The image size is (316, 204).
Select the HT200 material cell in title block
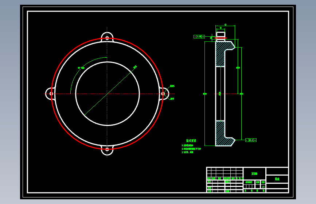point(254,174)
